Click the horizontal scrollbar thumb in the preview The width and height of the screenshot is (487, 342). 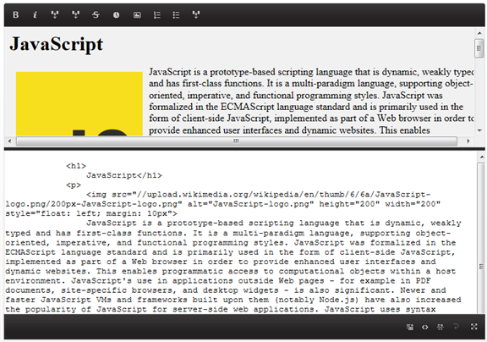(x=237, y=141)
